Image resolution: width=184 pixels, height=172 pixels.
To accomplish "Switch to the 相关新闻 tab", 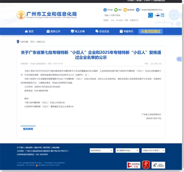I will (28, 129).
